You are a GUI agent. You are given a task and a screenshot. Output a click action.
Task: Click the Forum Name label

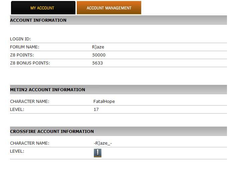pos(24,47)
